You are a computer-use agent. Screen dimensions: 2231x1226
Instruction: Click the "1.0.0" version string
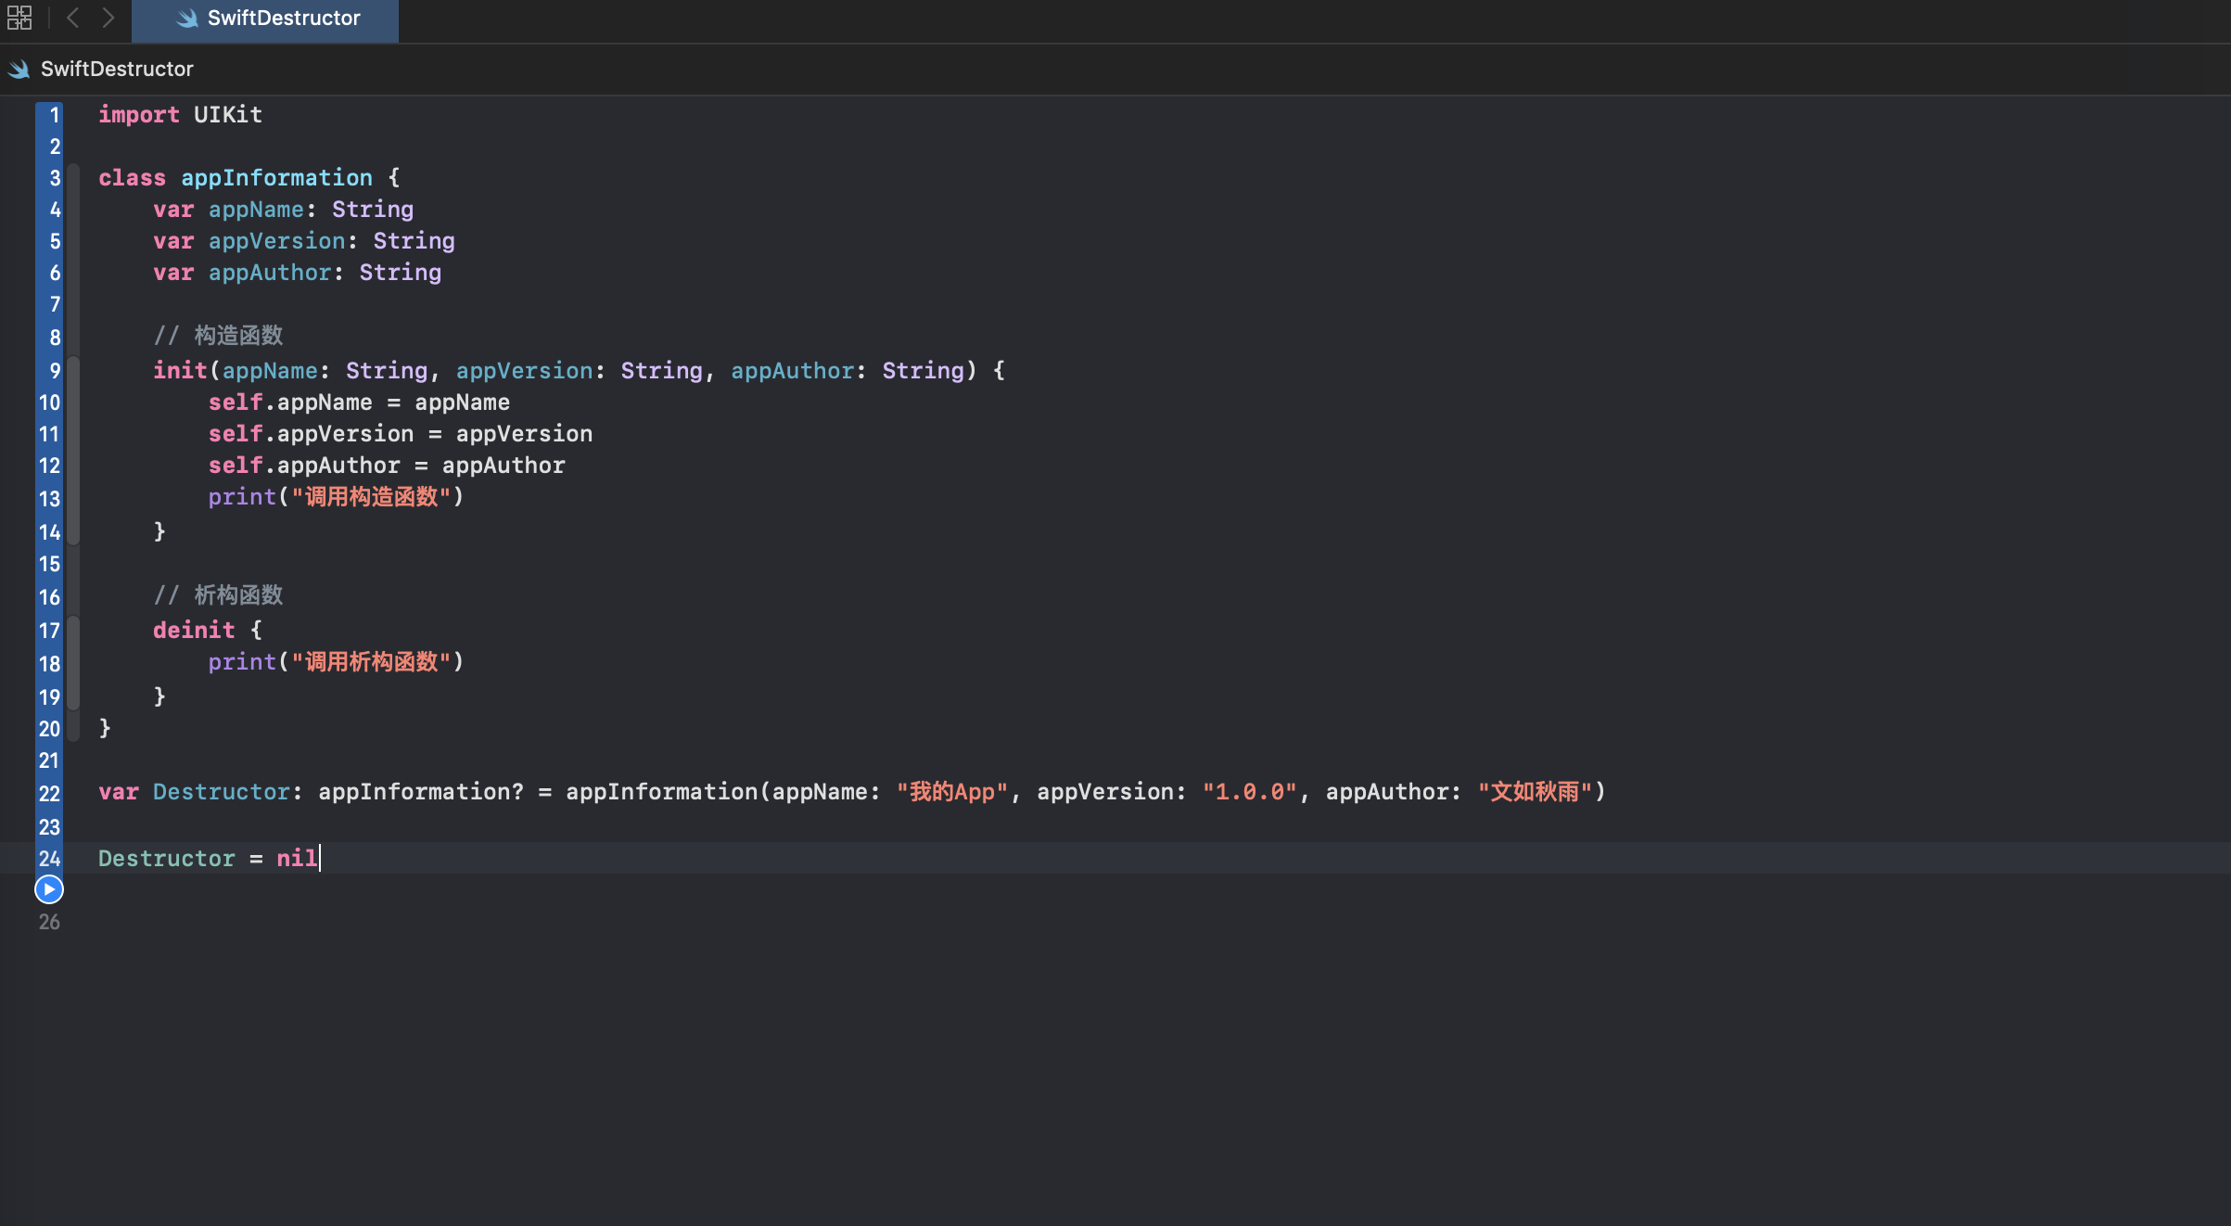(x=1249, y=792)
